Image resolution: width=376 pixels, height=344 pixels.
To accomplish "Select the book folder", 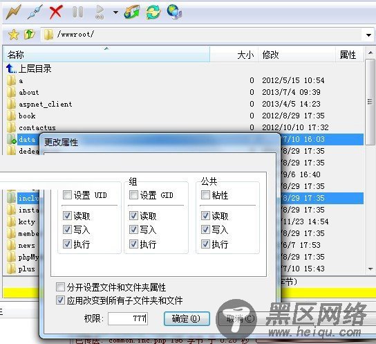I will pyautogui.click(x=27, y=116).
